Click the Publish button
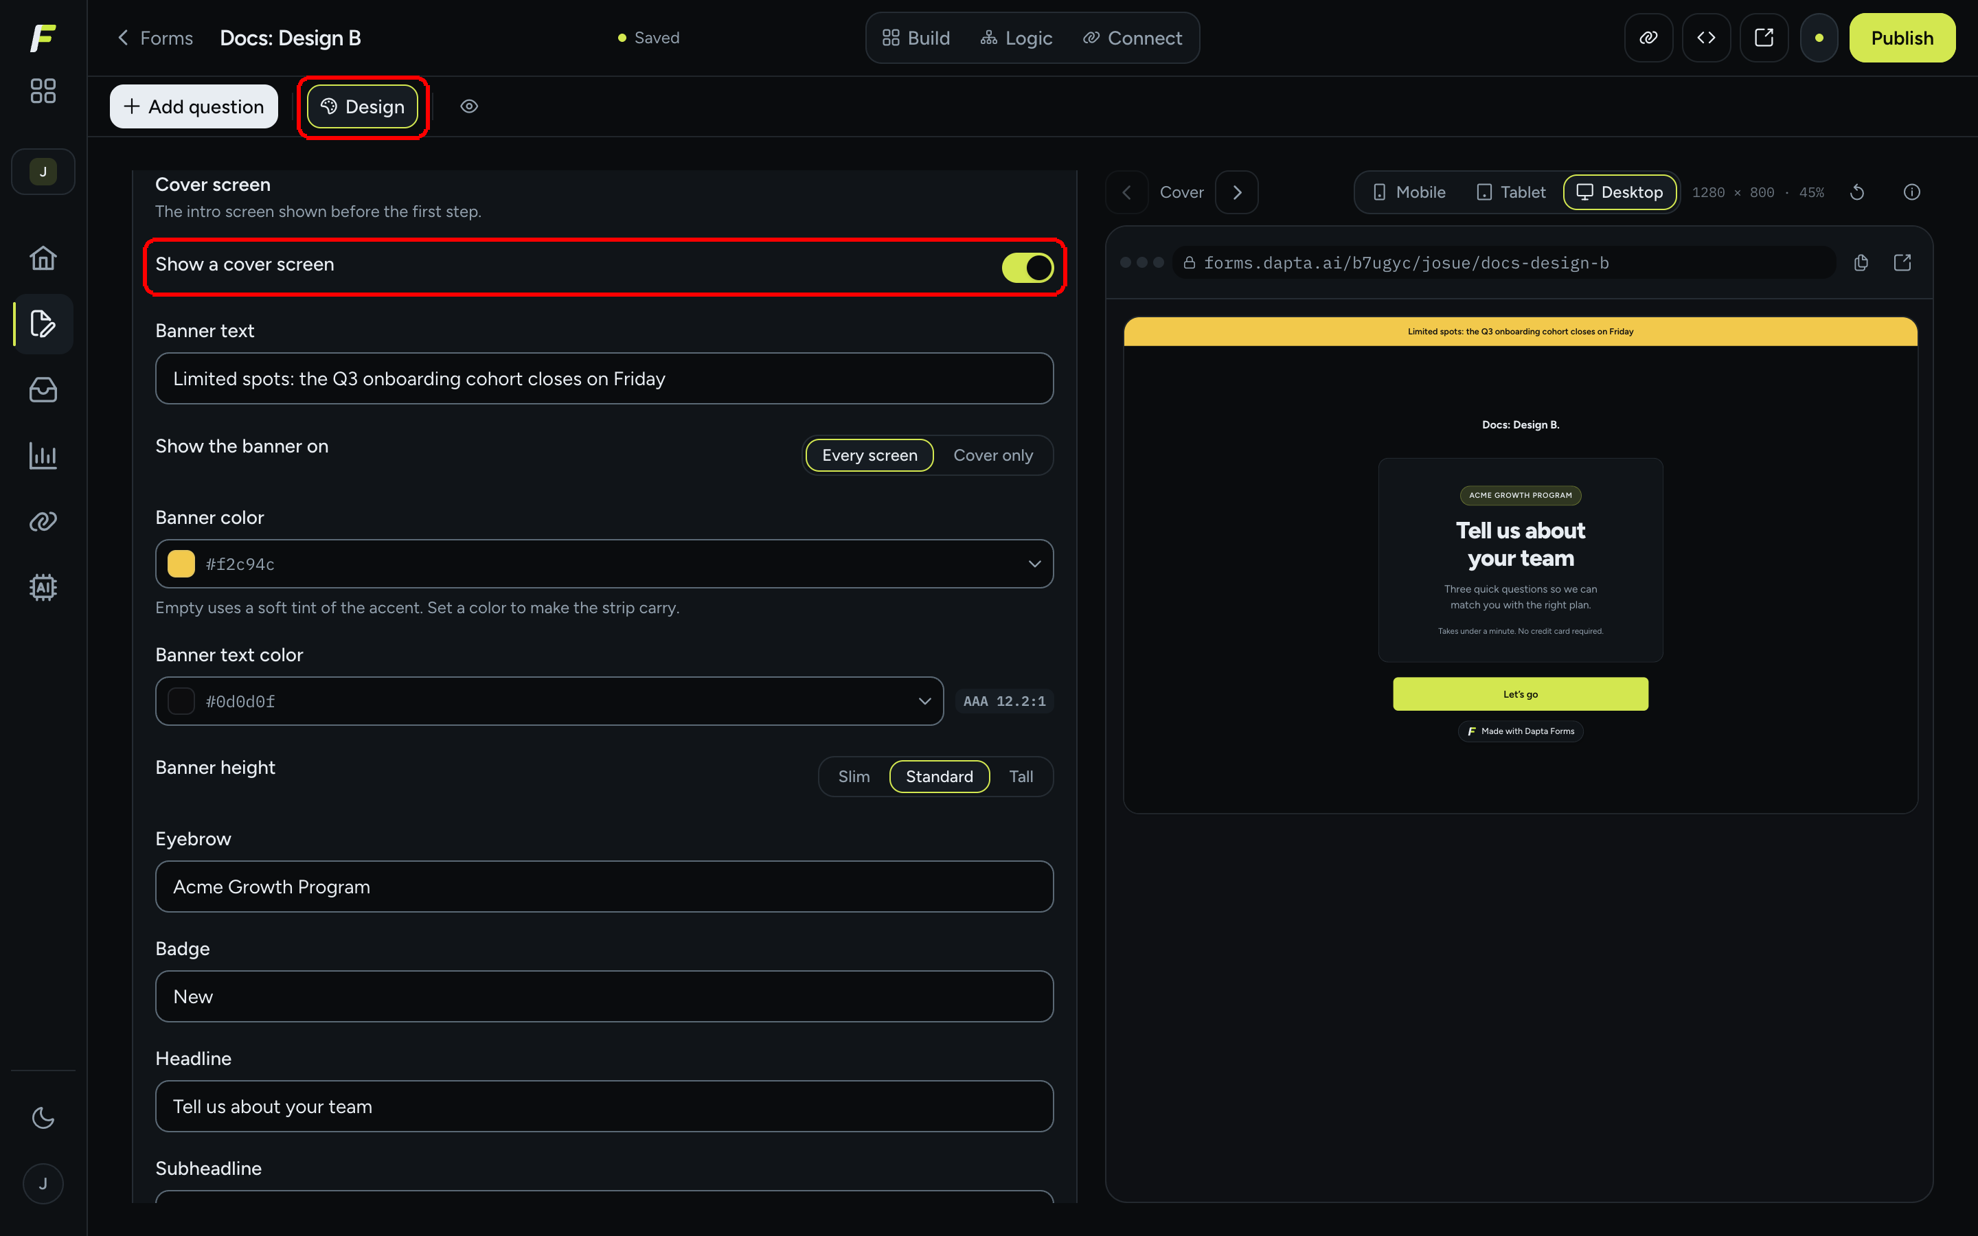1978x1236 pixels. [x=1901, y=38]
